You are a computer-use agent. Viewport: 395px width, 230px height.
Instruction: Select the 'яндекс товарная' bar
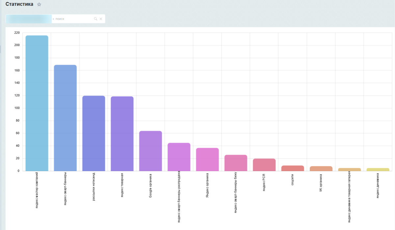pyautogui.click(x=122, y=134)
